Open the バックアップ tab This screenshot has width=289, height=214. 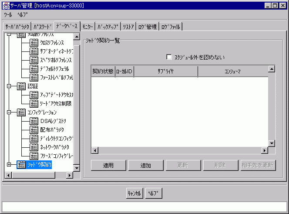coord(108,27)
